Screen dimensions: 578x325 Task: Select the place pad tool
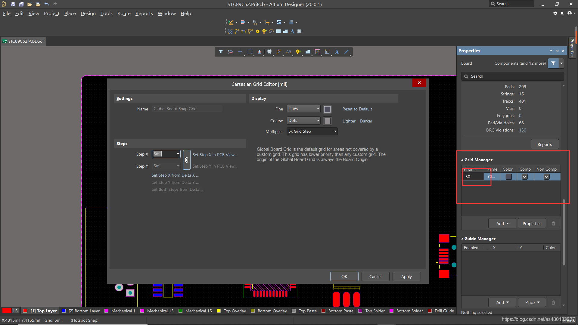[x=257, y=31]
